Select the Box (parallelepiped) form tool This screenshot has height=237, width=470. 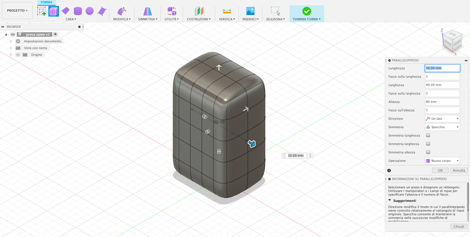(x=53, y=11)
